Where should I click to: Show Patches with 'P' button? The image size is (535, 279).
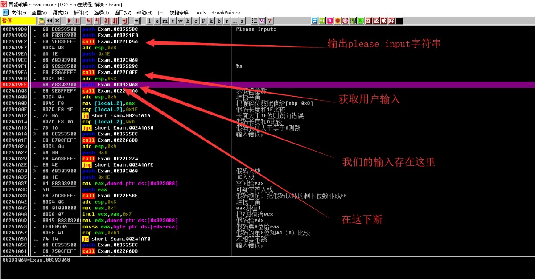point(203,21)
